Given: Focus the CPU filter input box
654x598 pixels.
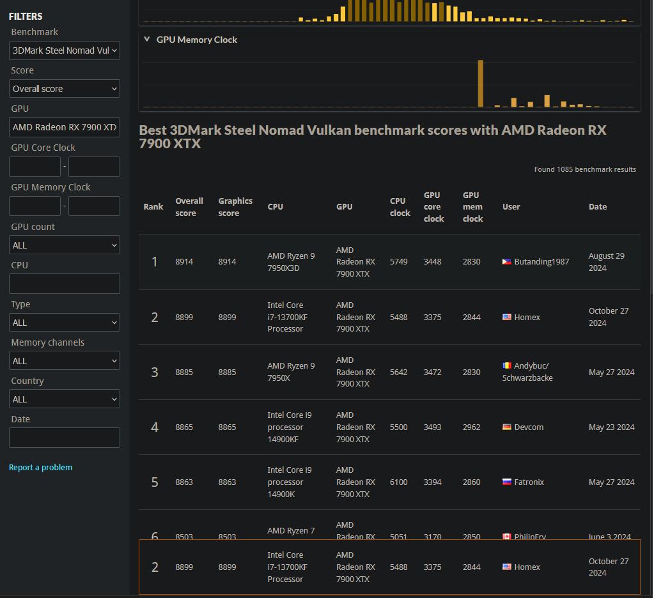Looking at the screenshot, I should click(65, 284).
